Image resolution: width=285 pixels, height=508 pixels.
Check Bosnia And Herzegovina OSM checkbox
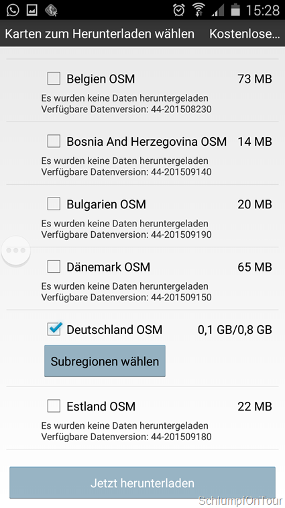(54, 141)
